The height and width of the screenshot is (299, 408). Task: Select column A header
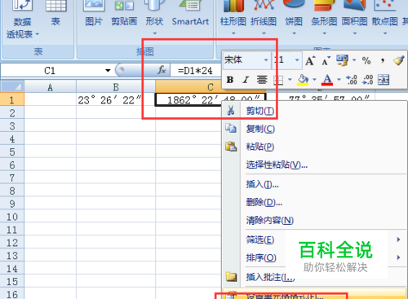pos(51,87)
